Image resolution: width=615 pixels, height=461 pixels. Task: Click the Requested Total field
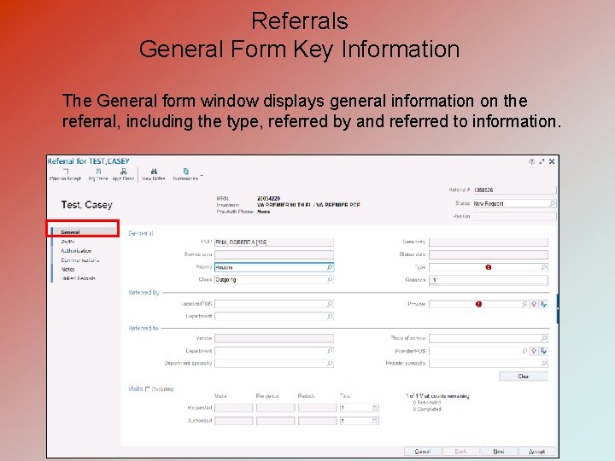tap(359, 408)
